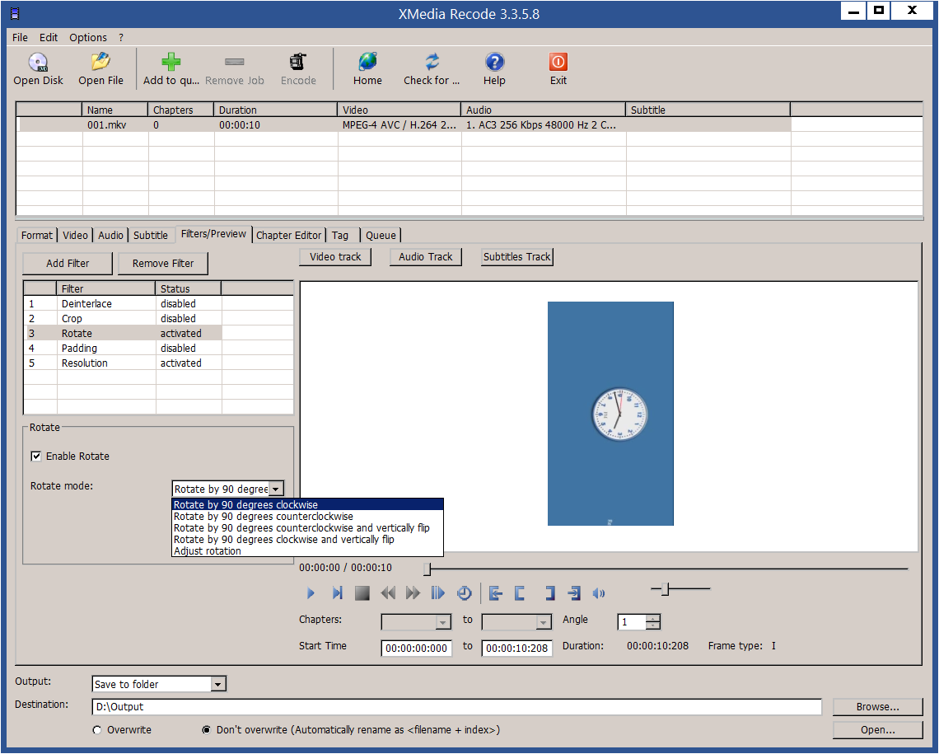939x754 pixels.
Task: Click the green Add to queue plus icon
Action: point(171,63)
